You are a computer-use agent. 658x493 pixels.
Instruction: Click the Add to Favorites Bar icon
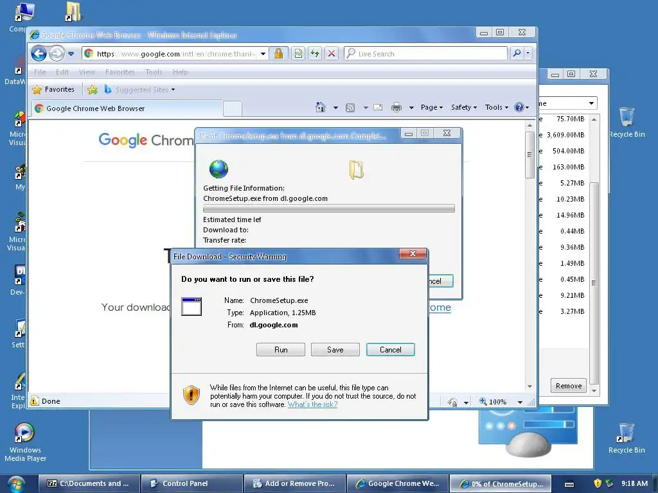click(93, 89)
